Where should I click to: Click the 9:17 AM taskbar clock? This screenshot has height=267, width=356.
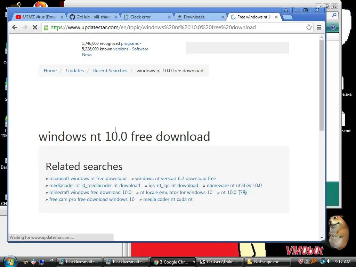(342, 261)
